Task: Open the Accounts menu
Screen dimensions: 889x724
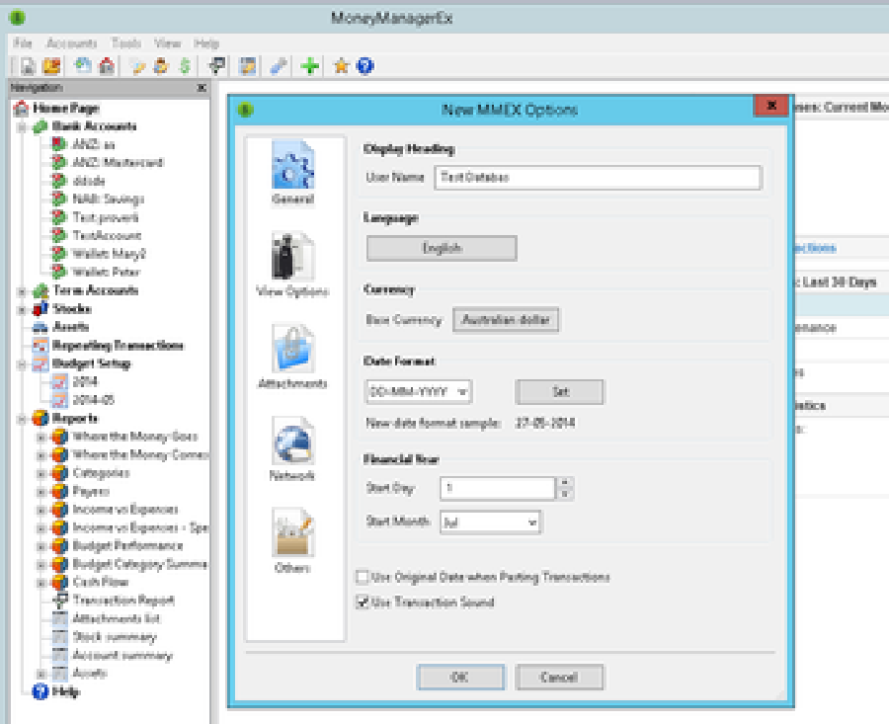Action: tap(71, 43)
